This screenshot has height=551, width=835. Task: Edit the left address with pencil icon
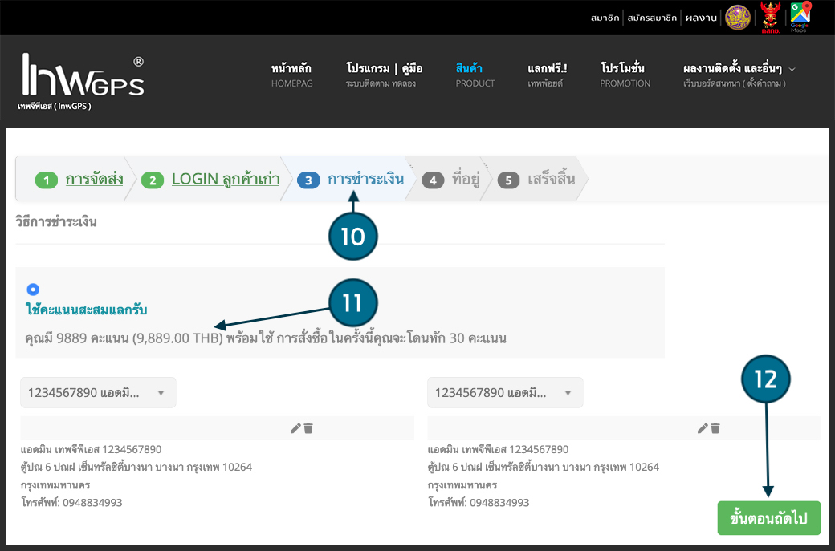coord(295,428)
